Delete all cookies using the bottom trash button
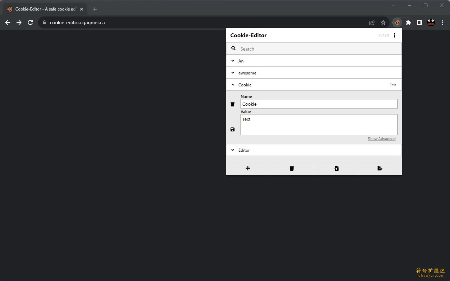 292,168
